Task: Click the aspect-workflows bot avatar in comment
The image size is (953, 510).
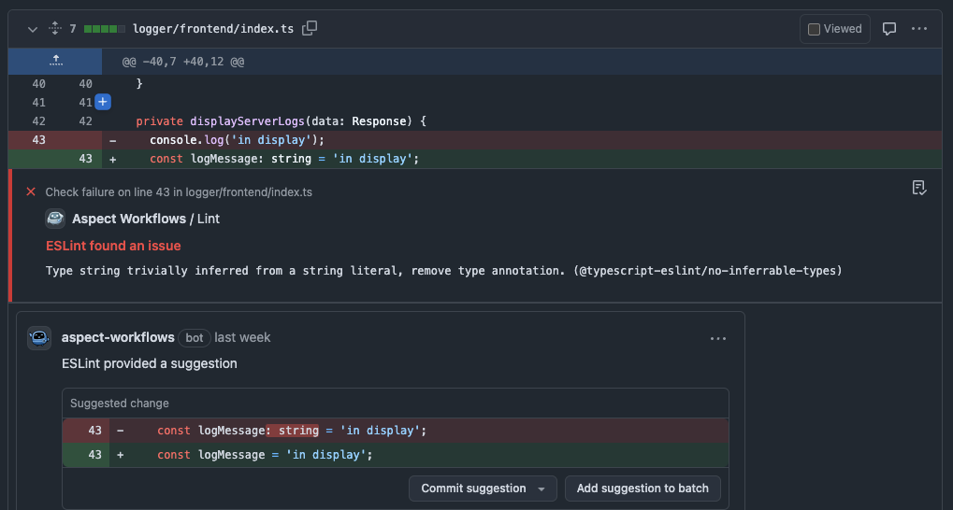Action: coord(39,337)
